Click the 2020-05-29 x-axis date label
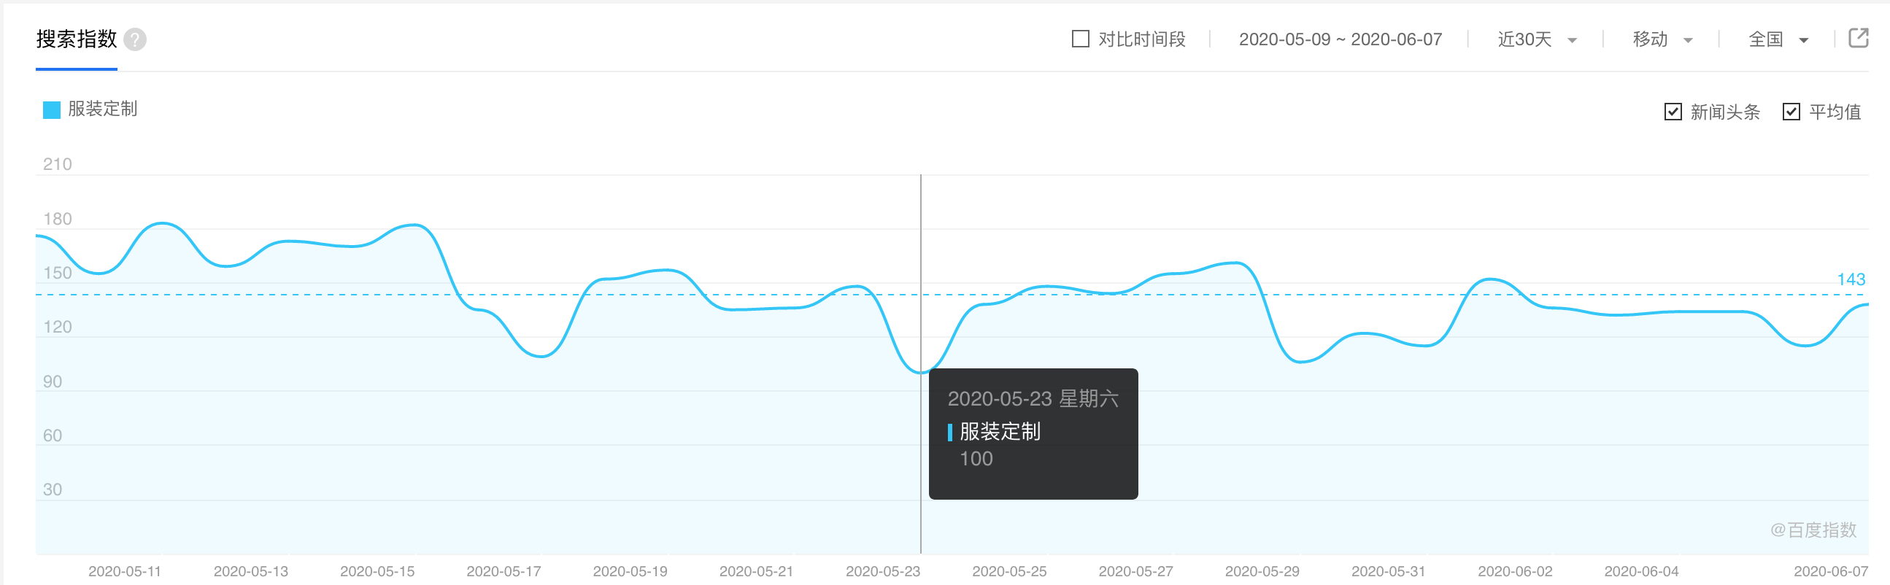Viewport: 1890px width, 585px height. click(1262, 571)
